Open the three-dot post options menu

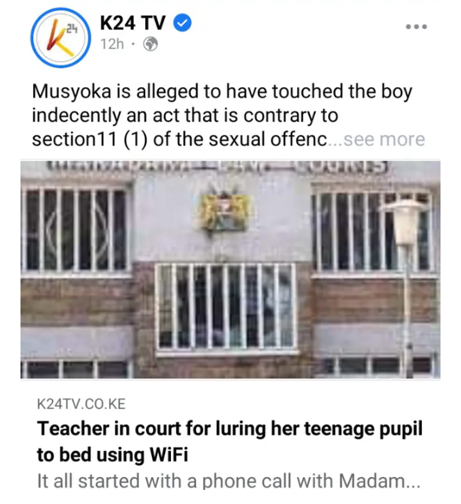(416, 27)
